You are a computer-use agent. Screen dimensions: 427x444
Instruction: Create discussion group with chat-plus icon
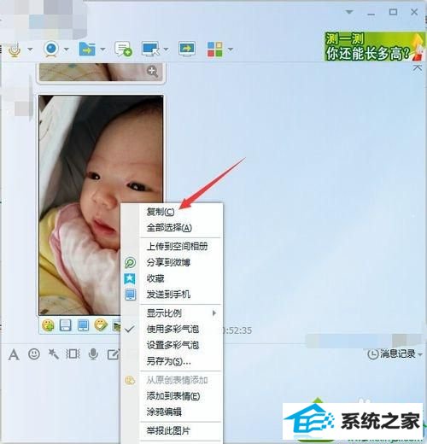pyautogui.click(x=123, y=49)
